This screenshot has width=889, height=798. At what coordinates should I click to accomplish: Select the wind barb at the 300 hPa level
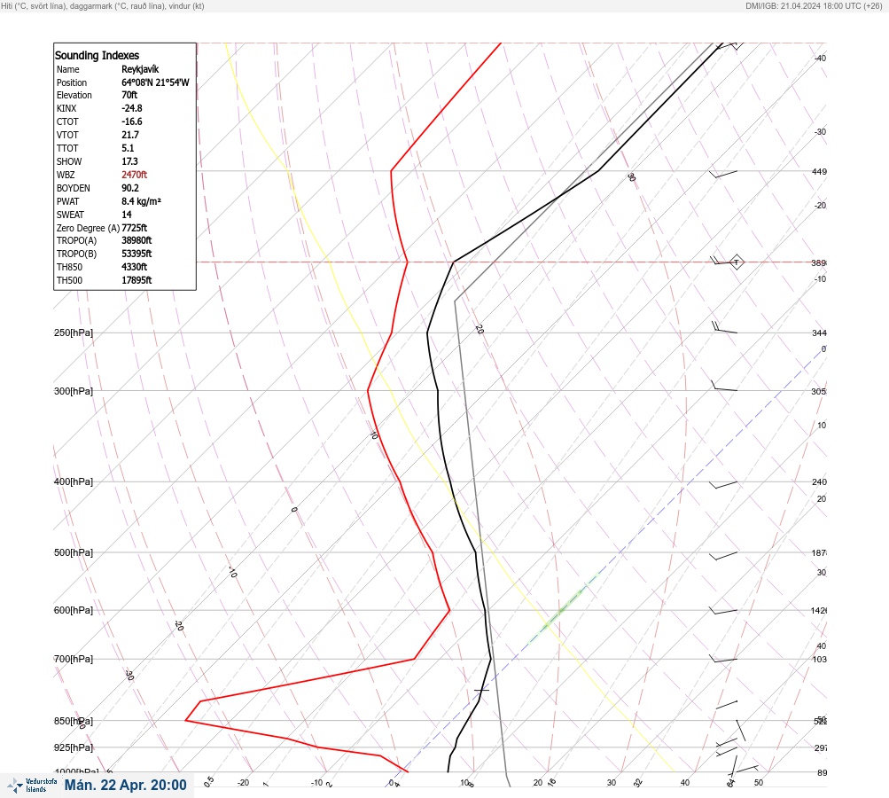coord(724,387)
